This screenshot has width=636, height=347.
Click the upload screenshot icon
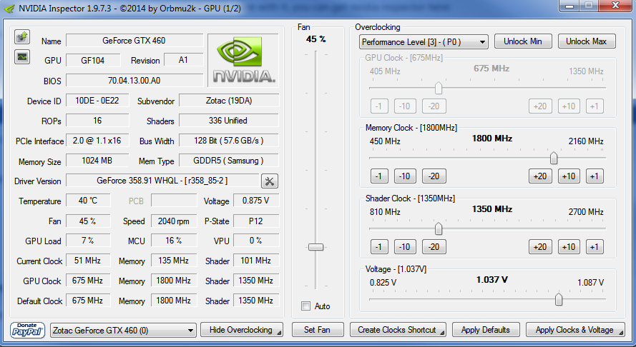[22, 37]
